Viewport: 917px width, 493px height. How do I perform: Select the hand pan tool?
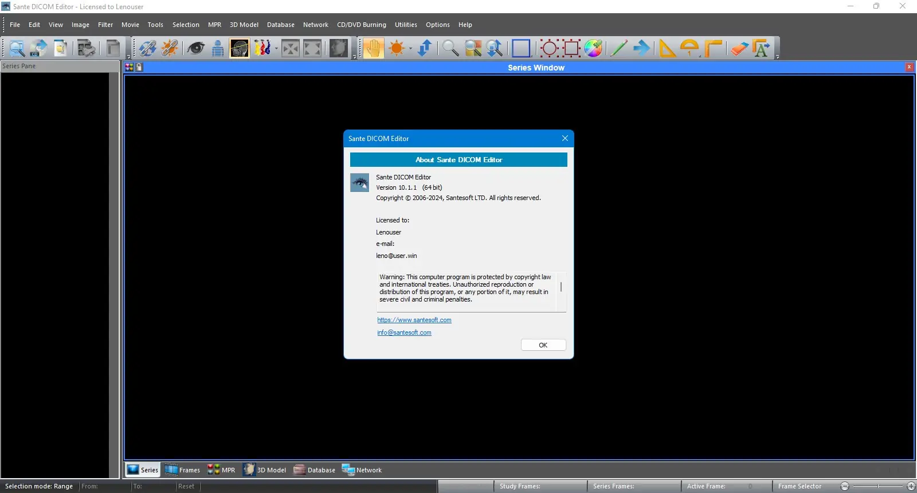click(373, 48)
